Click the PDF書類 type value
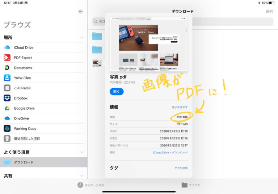 (x=182, y=117)
